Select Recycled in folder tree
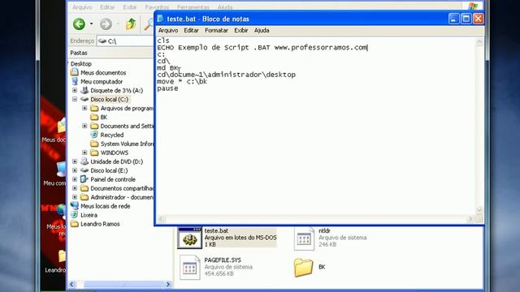520x292 pixels. click(112, 135)
